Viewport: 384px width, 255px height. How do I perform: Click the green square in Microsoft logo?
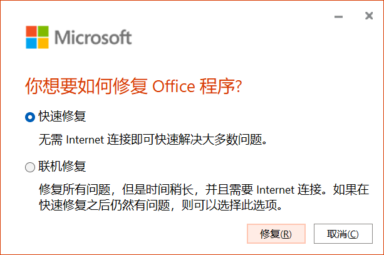click(x=43, y=31)
